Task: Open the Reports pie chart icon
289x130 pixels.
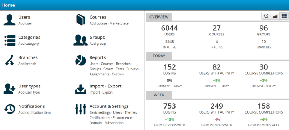Action: [81, 60]
